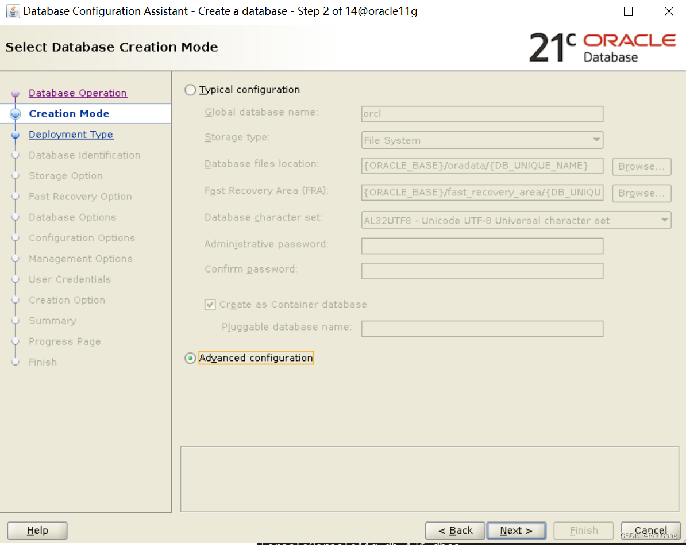
Task: Close the Database Configuration Assistant window
Action: 669,11
